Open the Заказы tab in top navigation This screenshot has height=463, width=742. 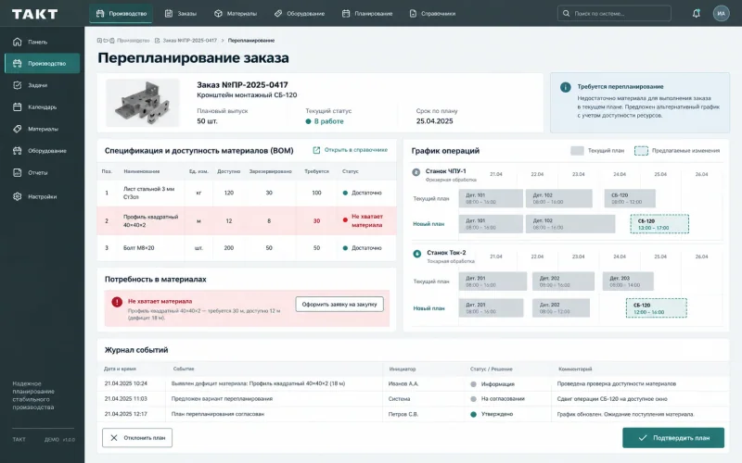pos(180,14)
